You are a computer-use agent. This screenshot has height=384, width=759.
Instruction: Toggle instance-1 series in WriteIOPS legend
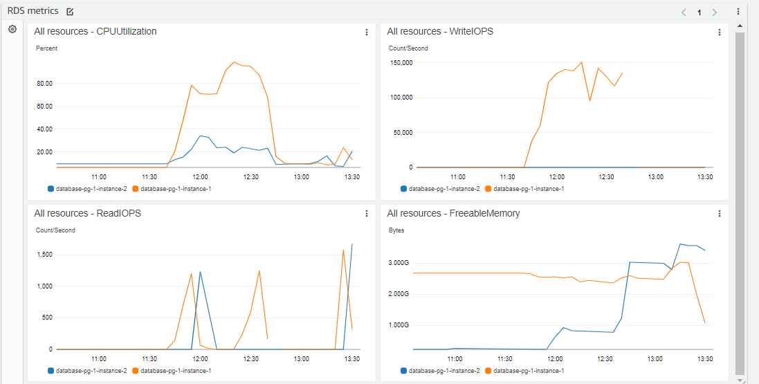tap(524, 189)
